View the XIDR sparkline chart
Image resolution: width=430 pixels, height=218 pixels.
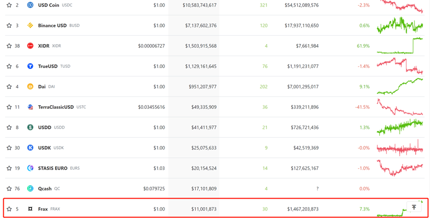400,46
